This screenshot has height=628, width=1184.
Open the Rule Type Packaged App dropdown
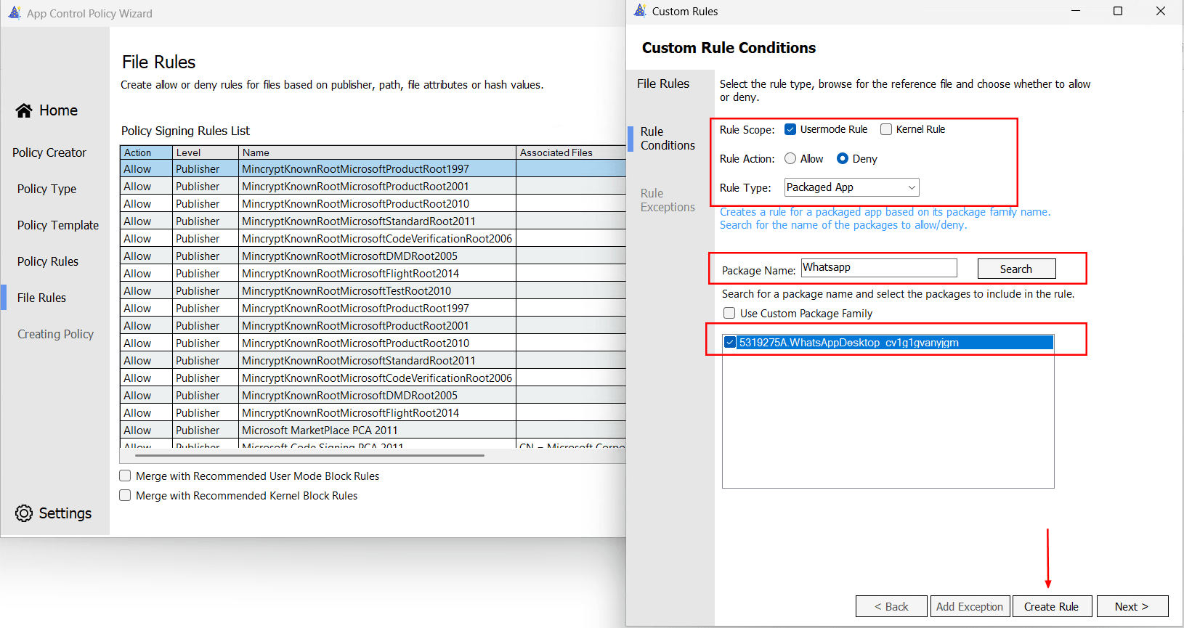(852, 187)
